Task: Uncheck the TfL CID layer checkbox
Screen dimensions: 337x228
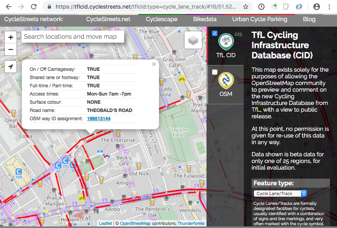Action: click(x=214, y=33)
